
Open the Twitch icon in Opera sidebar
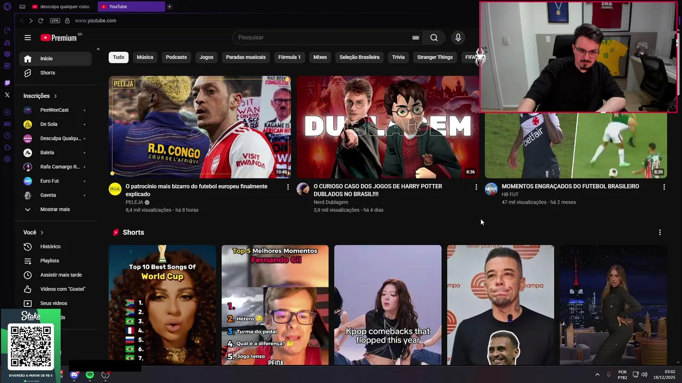[x=7, y=83]
